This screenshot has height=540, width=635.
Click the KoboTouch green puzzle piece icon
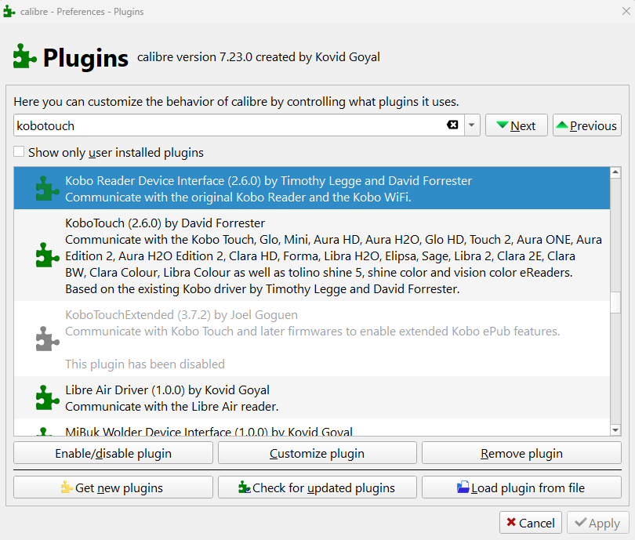[48, 255]
